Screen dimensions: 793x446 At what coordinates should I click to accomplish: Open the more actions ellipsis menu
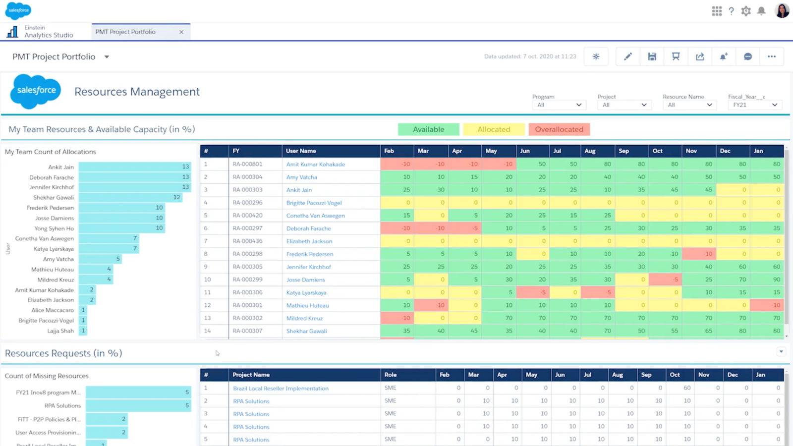(771, 56)
